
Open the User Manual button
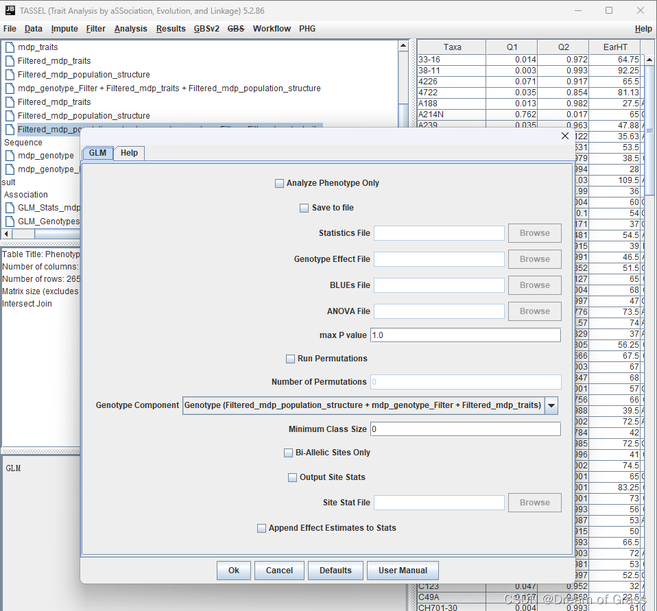click(x=403, y=571)
